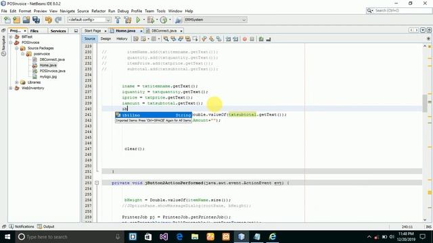This screenshot has height=243, width=433.
Task: Open the Navigate menu
Action: tap(68, 11)
